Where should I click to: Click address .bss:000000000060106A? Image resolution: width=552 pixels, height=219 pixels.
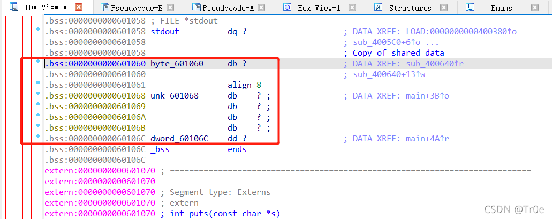[x=95, y=117]
